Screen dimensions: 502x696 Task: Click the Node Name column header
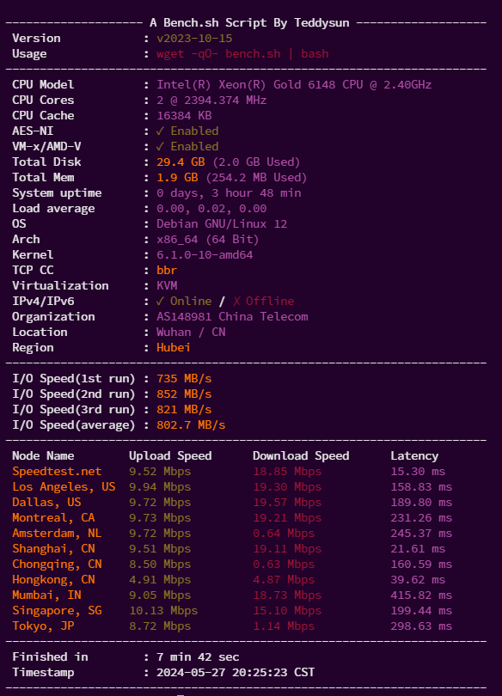coord(43,456)
